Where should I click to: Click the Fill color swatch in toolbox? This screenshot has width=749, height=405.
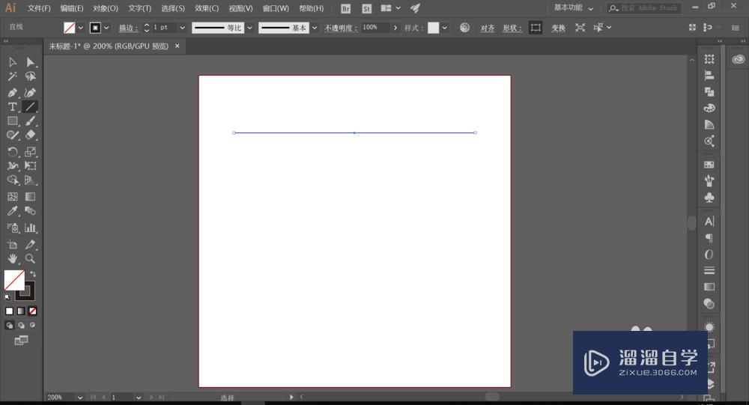point(14,280)
